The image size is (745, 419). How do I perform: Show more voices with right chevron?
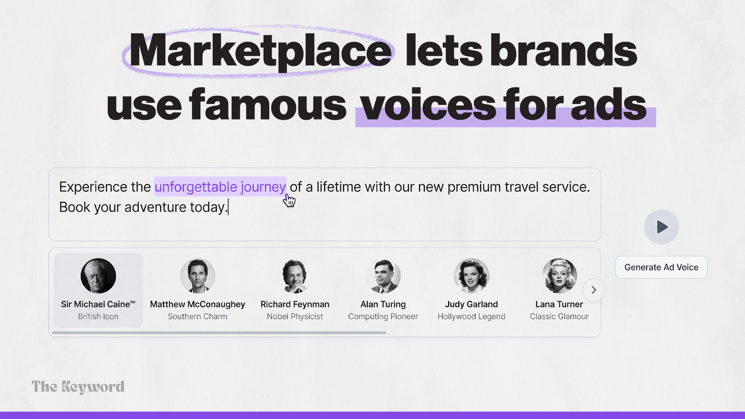tap(594, 290)
